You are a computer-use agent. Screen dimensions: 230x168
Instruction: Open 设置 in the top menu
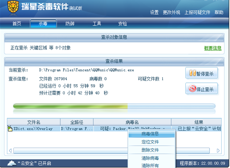tap(154, 12)
